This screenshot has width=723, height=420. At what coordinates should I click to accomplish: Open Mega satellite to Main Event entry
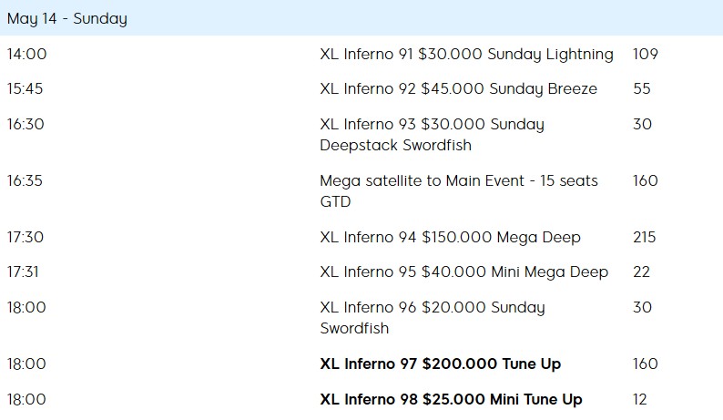459,191
